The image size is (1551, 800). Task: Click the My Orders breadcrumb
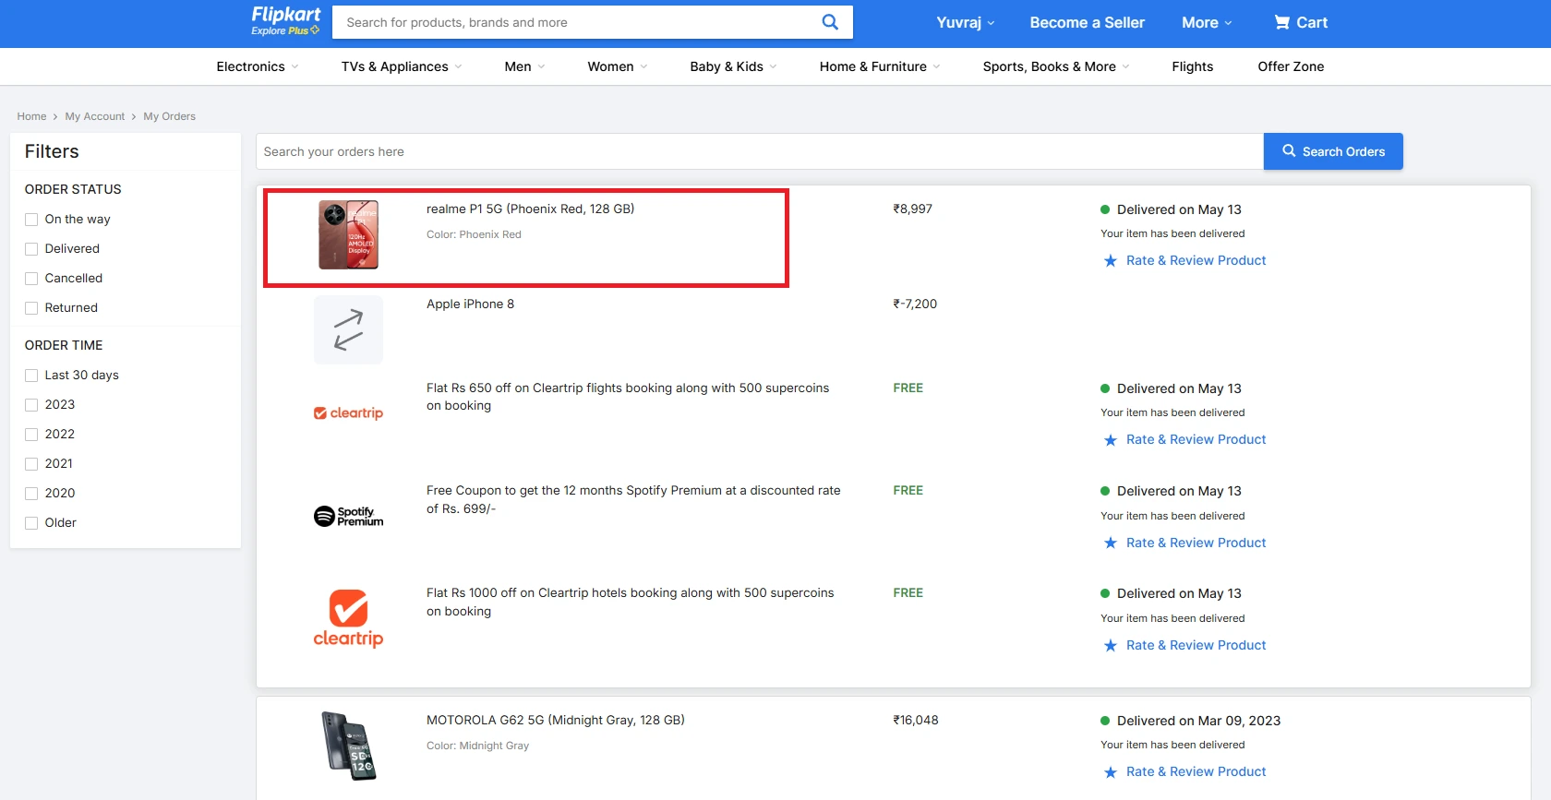click(x=170, y=116)
